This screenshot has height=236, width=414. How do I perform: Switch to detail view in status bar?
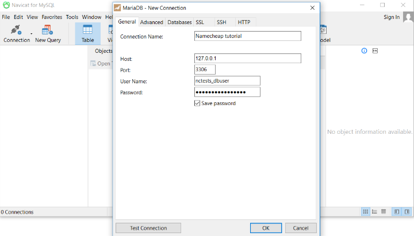click(384, 212)
